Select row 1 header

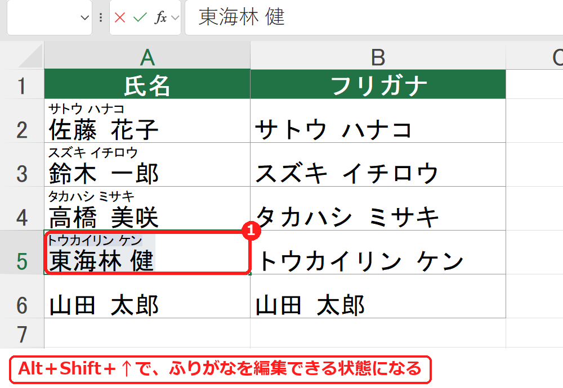point(22,84)
